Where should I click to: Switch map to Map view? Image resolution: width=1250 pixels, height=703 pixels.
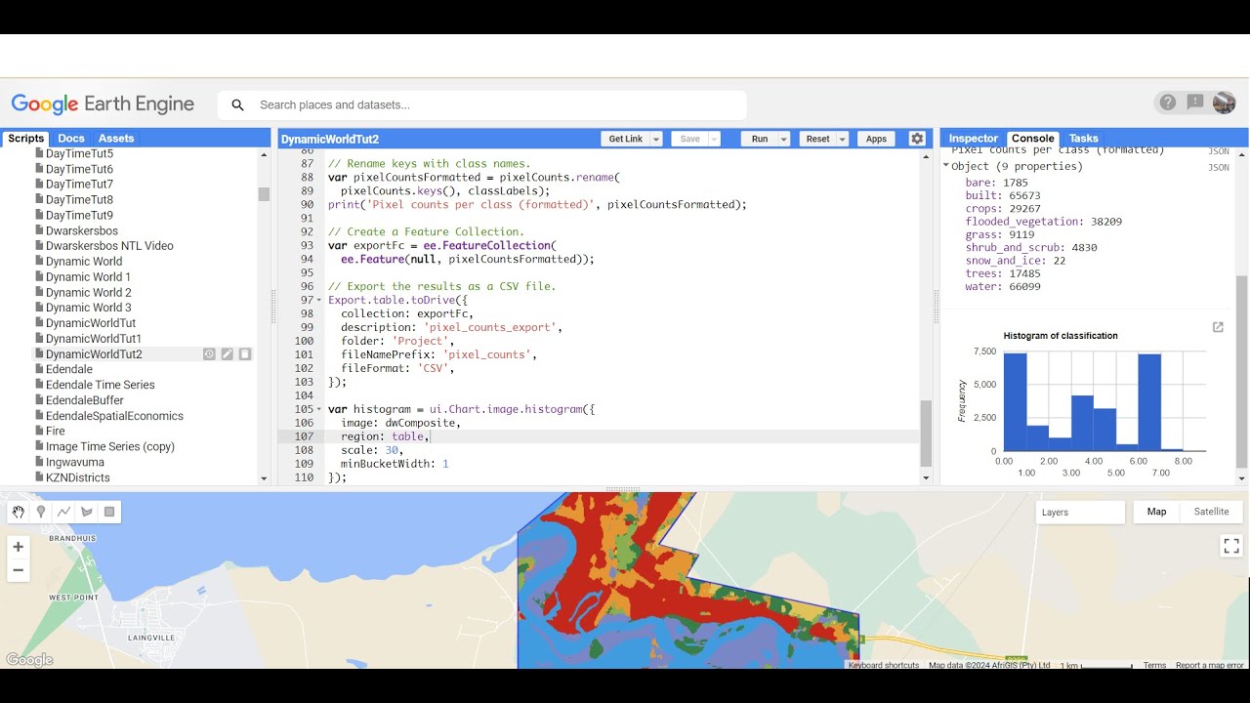pyautogui.click(x=1156, y=512)
